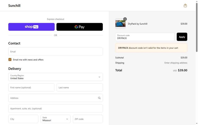Image resolution: width=198 pixels, height=125 pixels.
Task: Go to the Sunchill store home link
Action: [x=14, y=6]
